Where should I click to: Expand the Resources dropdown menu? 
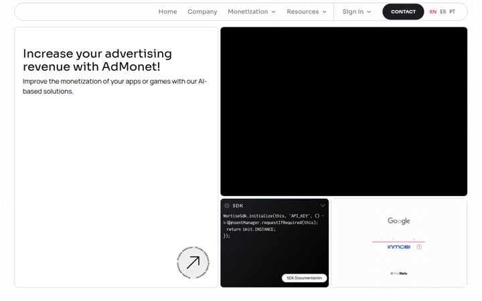307,11
